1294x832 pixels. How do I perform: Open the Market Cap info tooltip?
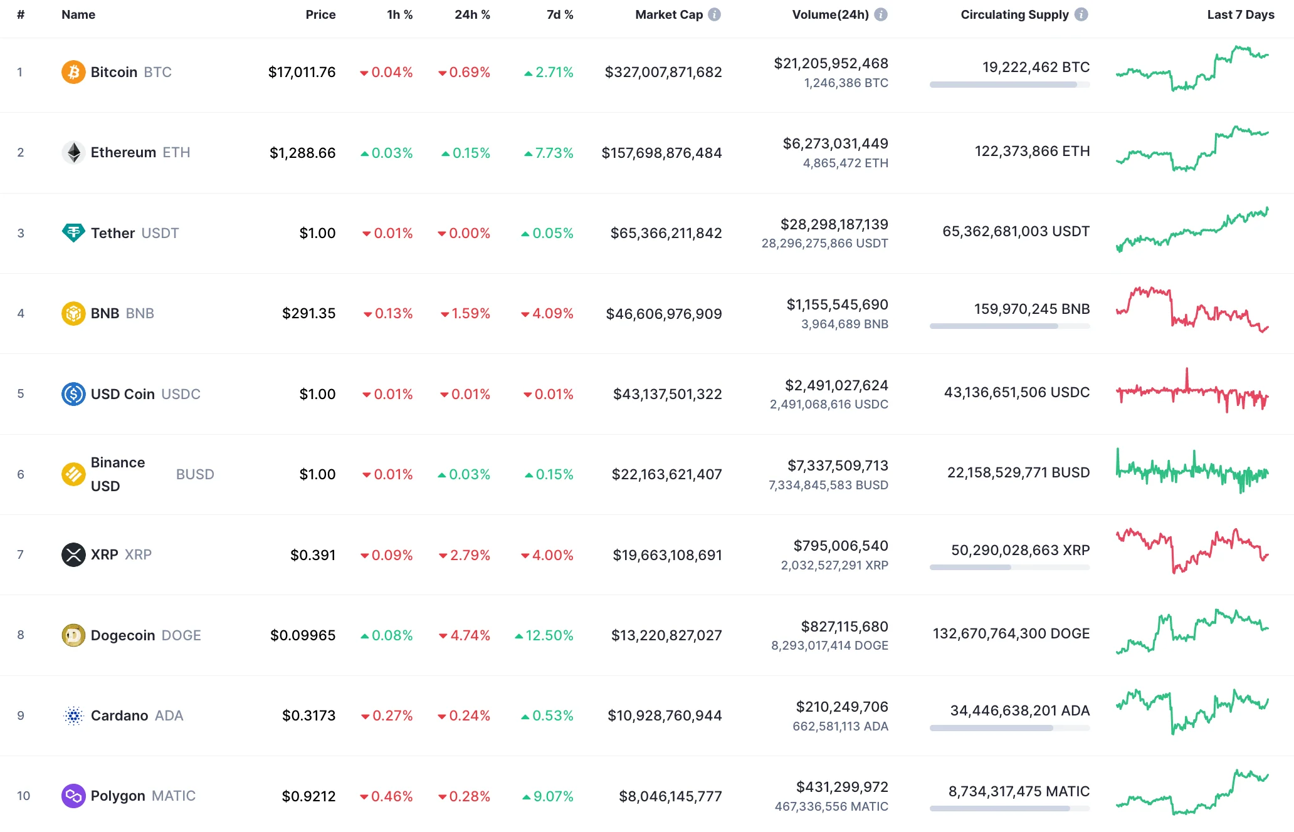pos(714,14)
